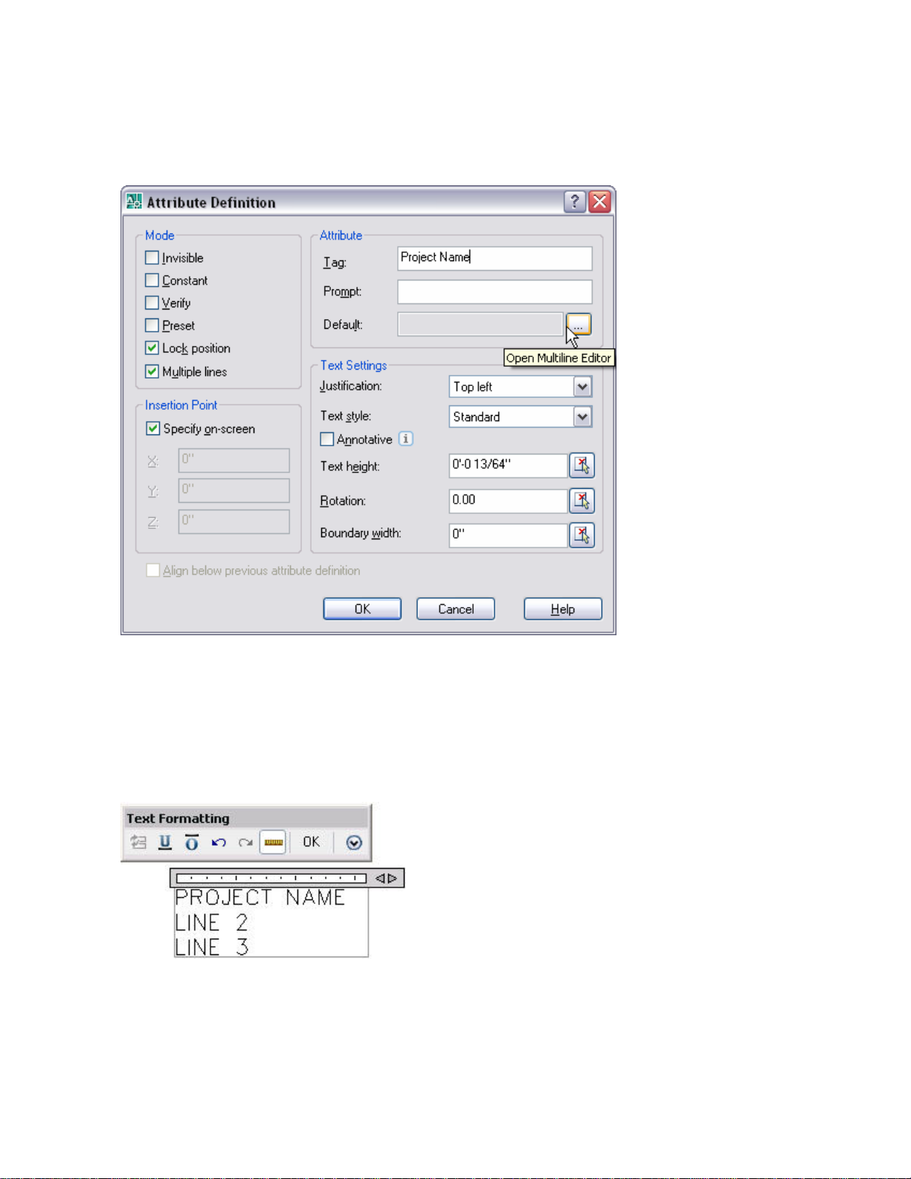
Task: Click the Tag input field
Action: 495,258
